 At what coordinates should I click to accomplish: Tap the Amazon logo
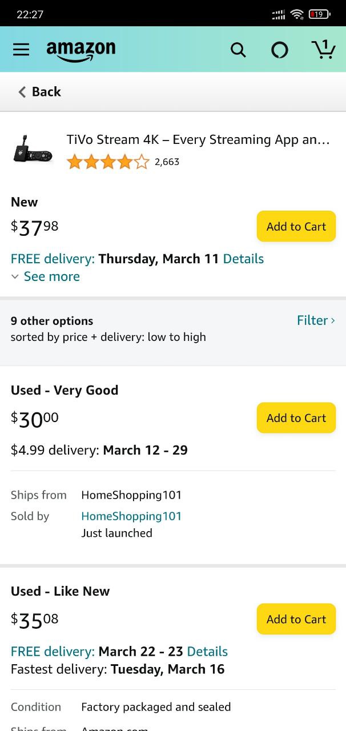point(81,51)
